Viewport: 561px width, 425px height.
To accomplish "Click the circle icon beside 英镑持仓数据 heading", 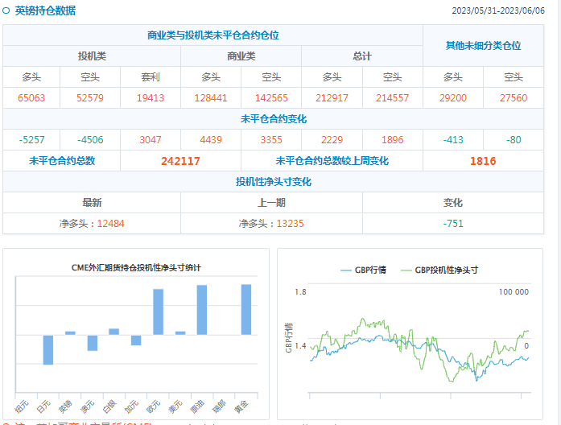I will point(6,10).
